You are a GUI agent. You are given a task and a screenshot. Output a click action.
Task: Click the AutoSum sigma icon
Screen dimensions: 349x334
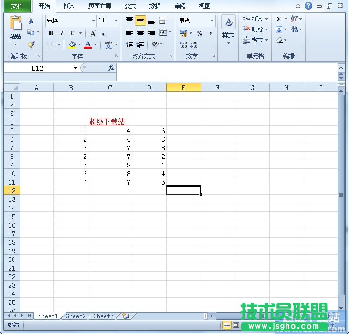tap(279, 19)
